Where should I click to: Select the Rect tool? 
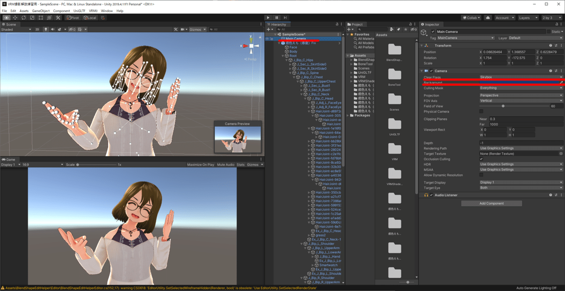tap(40, 17)
